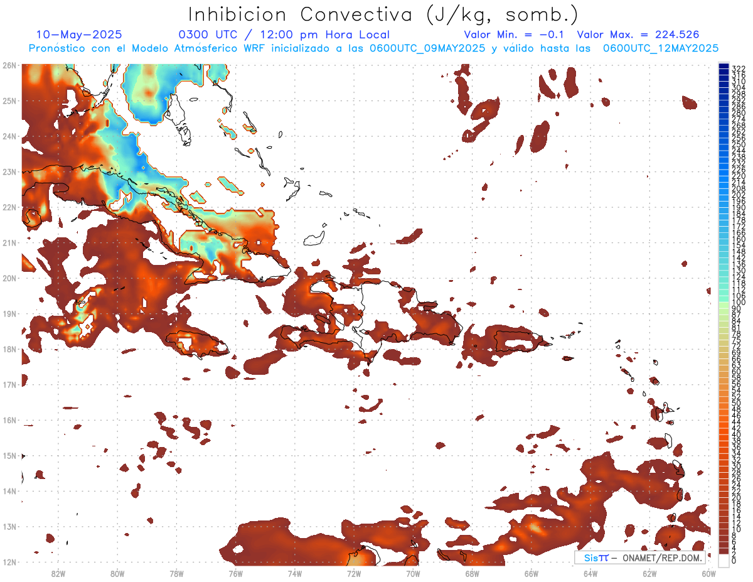Click the time "0300 UTC / 12:00 pm Hora Local"
753x582 pixels.
click(284, 35)
